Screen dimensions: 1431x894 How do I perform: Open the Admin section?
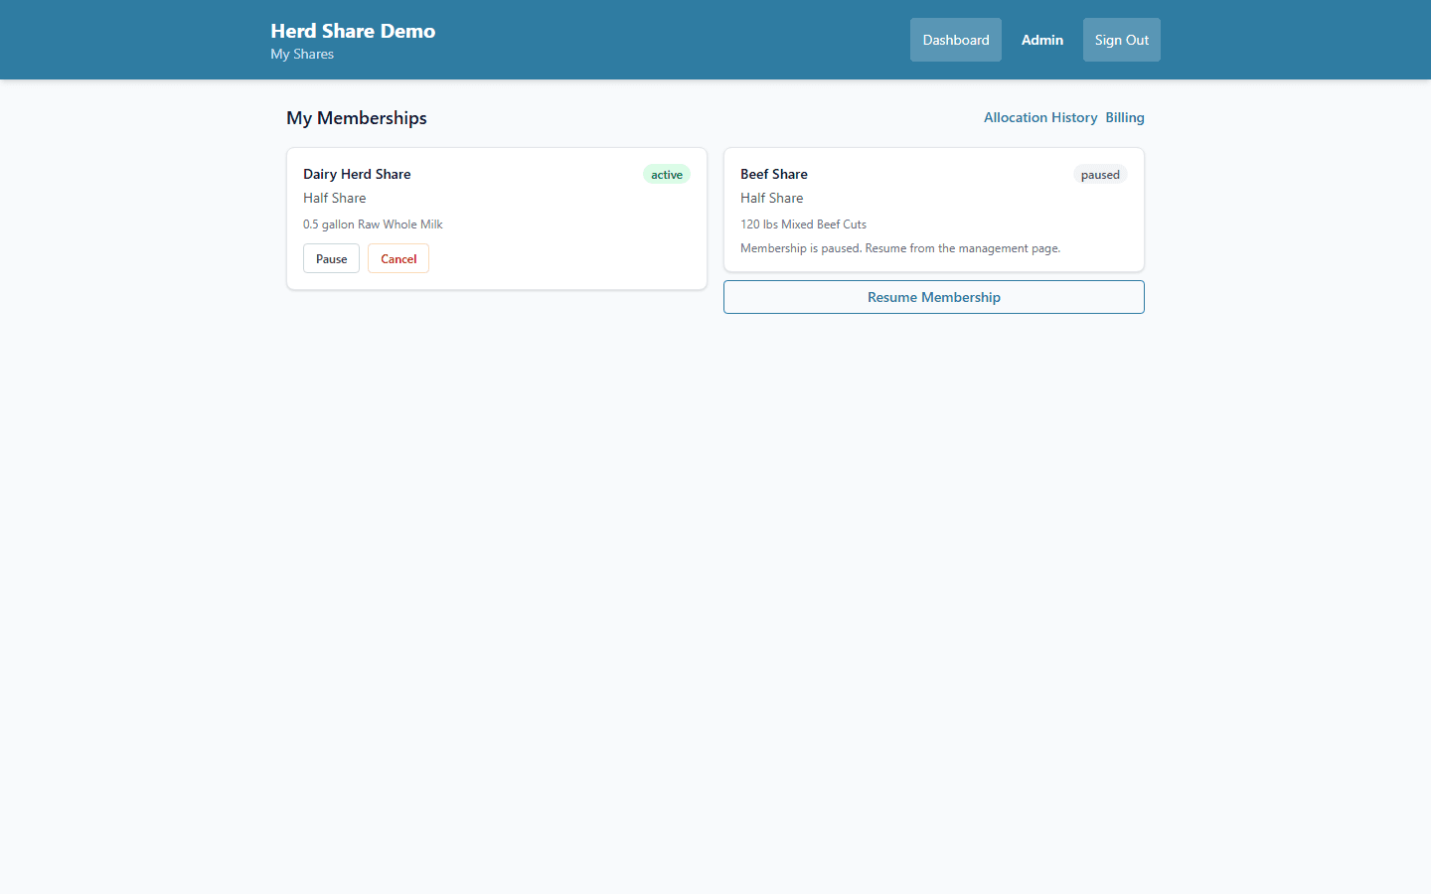(x=1041, y=40)
